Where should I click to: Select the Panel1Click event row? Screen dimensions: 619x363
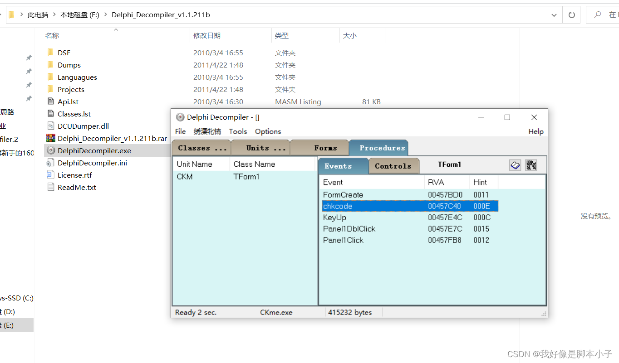pyautogui.click(x=411, y=240)
